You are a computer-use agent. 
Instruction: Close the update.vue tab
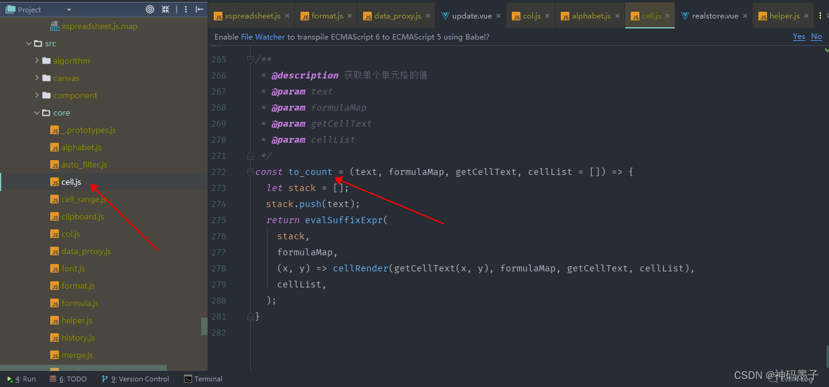(498, 16)
